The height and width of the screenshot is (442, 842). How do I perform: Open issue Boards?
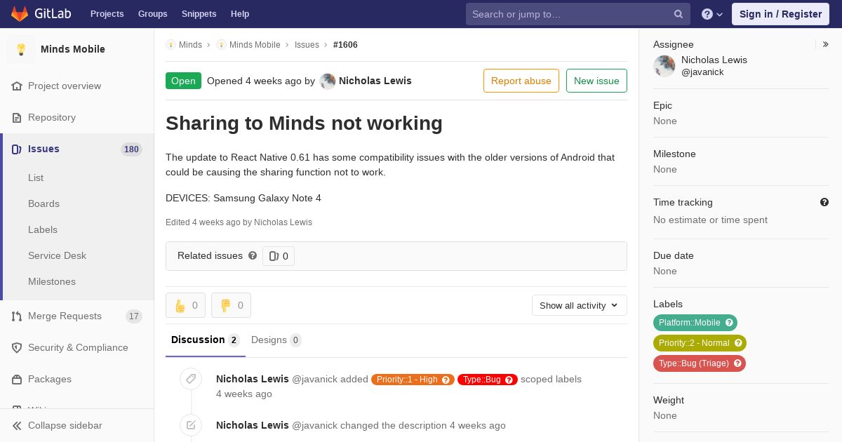point(44,203)
